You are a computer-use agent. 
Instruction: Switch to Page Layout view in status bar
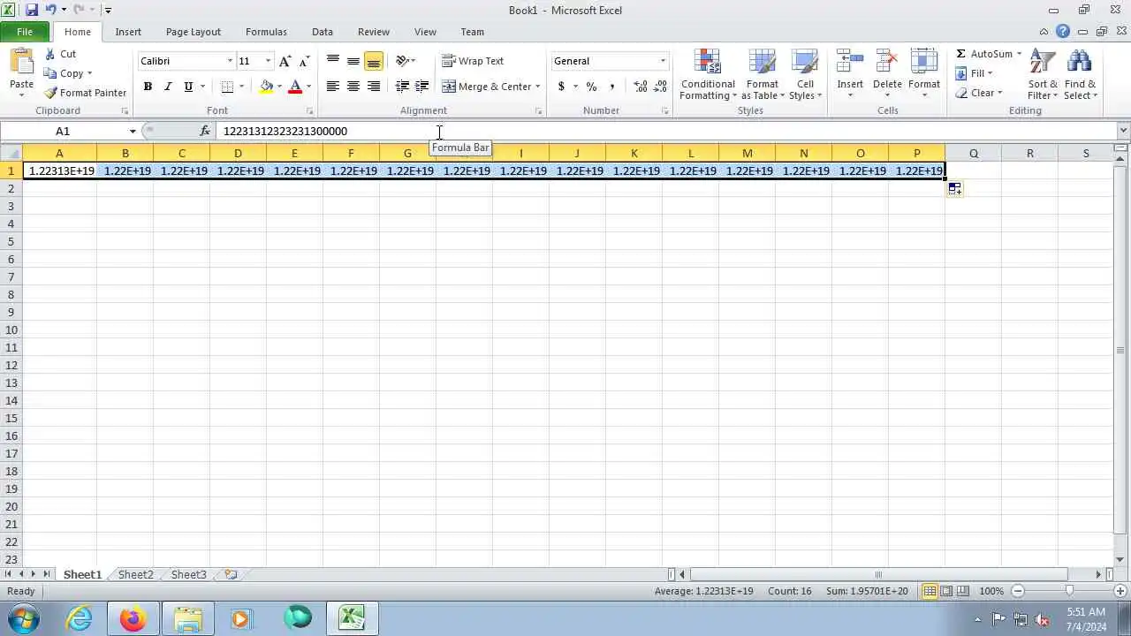coord(946,591)
